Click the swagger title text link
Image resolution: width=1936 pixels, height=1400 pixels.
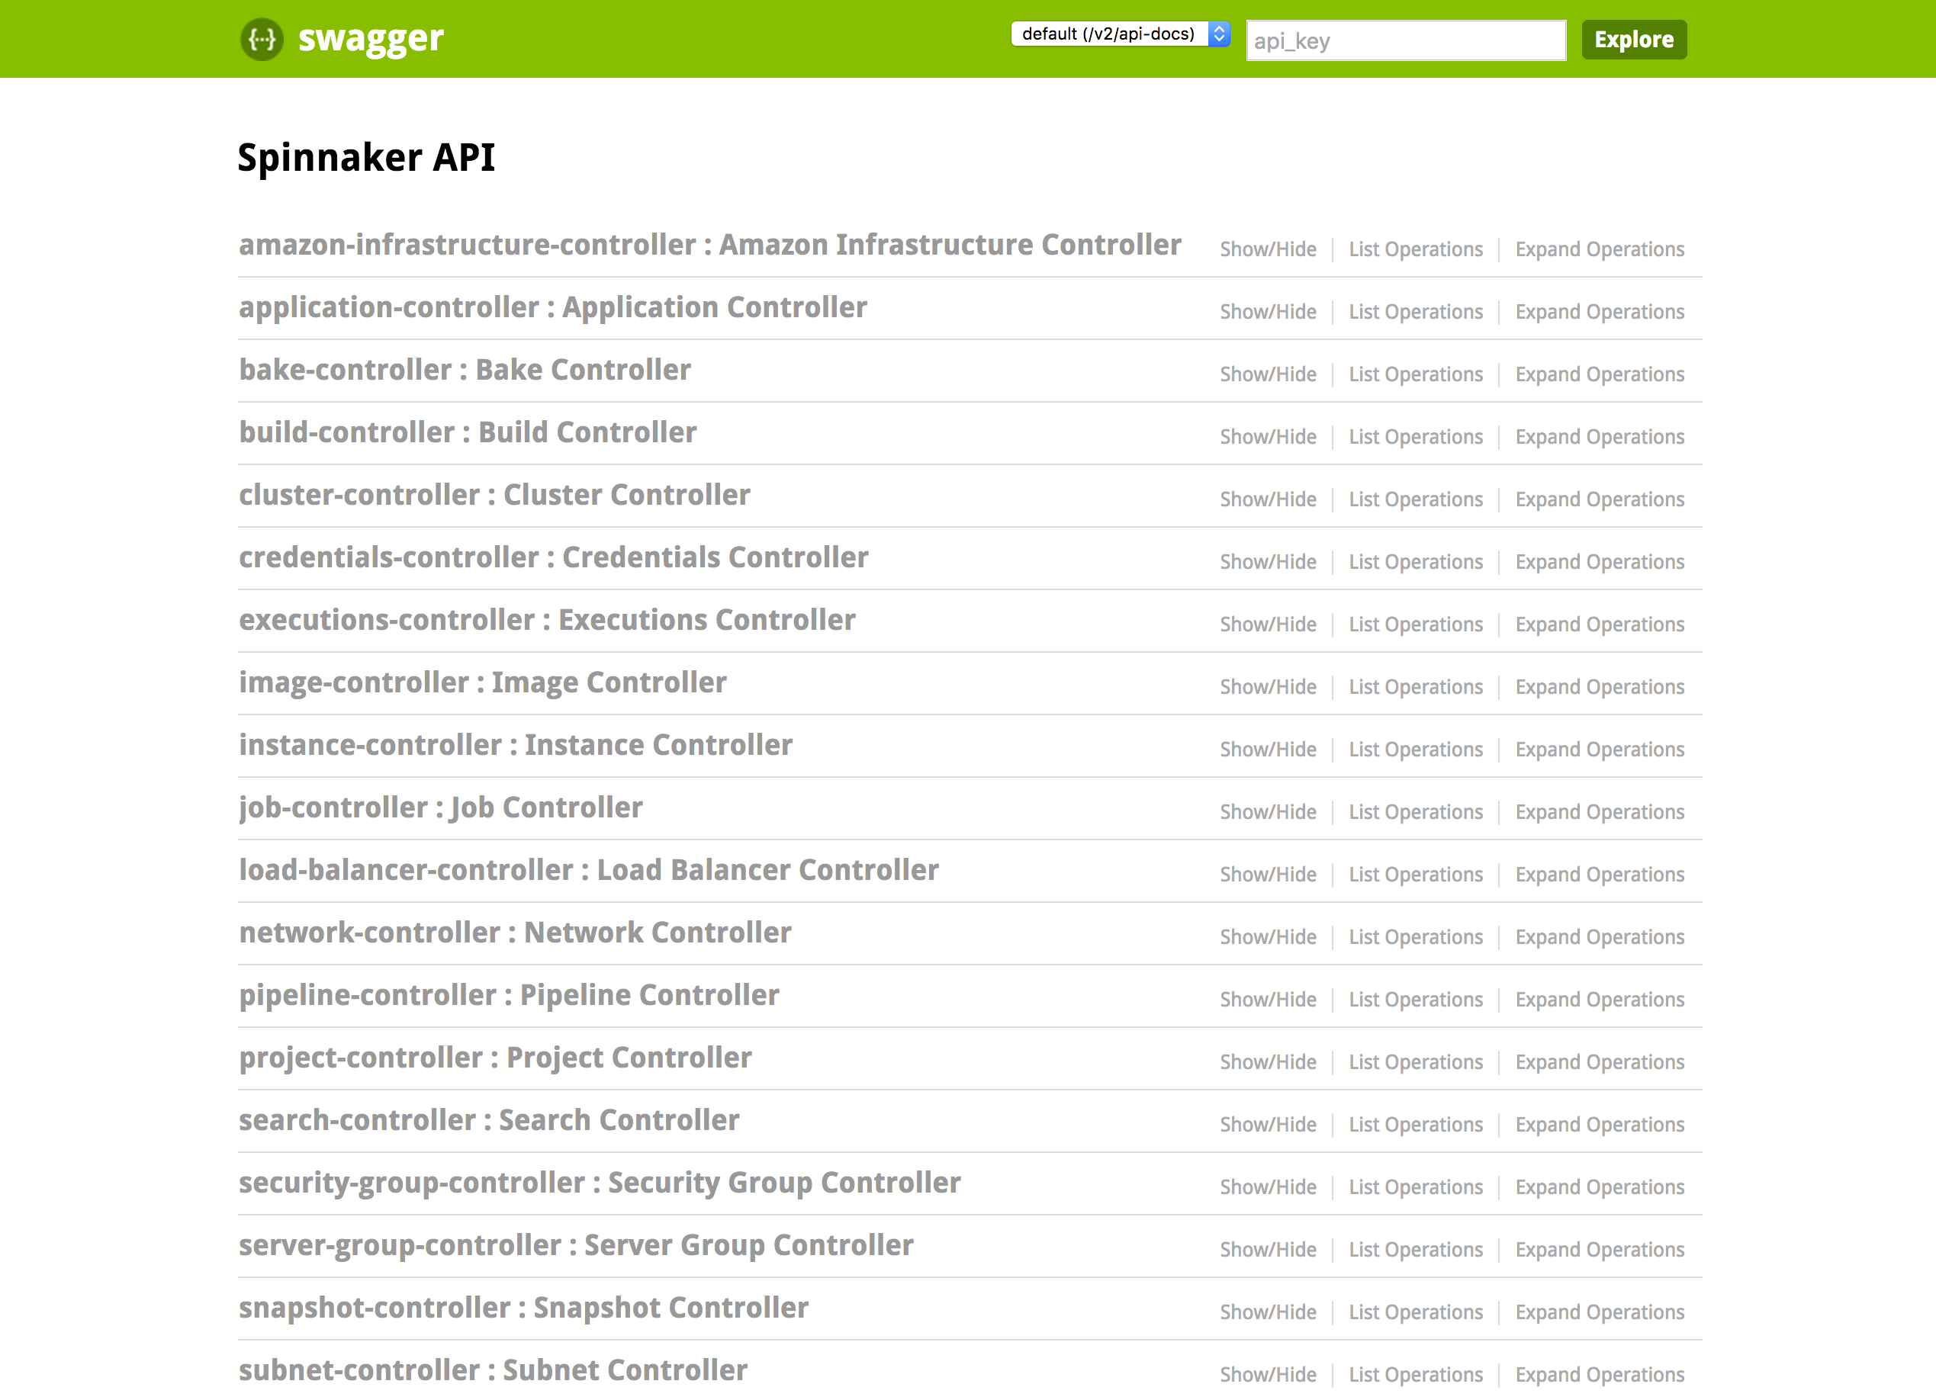tap(371, 39)
